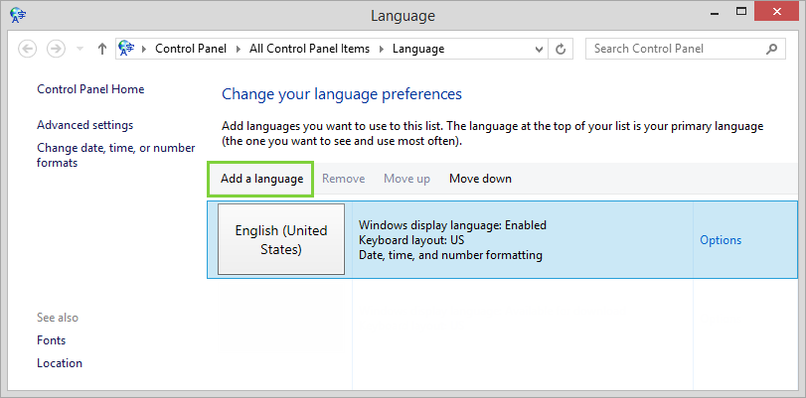Select the English (United States) language tile
Image resolution: width=806 pixels, height=398 pixels.
tap(281, 240)
